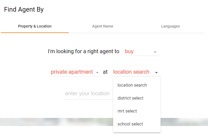Click the orange underline beneath the active tab
The image size is (208, 136).
[x=35, y=33]
